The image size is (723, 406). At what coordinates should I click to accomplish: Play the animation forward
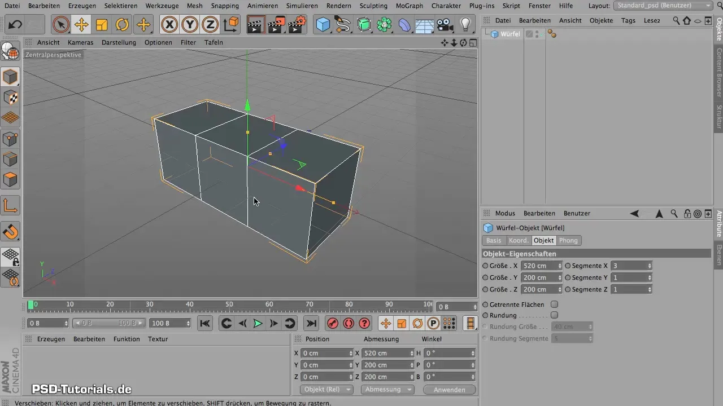[258, 323]
